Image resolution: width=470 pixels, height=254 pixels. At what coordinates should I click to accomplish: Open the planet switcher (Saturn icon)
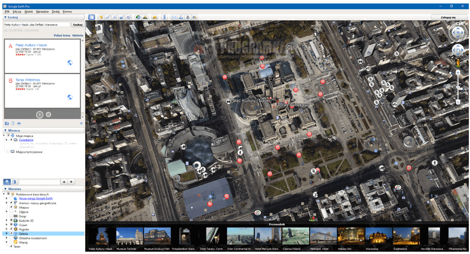click(x=155, y=17)
